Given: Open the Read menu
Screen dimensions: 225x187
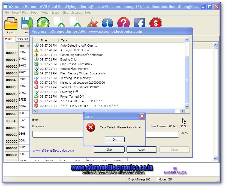Looking at the screenshot, I should coord(35,13).
